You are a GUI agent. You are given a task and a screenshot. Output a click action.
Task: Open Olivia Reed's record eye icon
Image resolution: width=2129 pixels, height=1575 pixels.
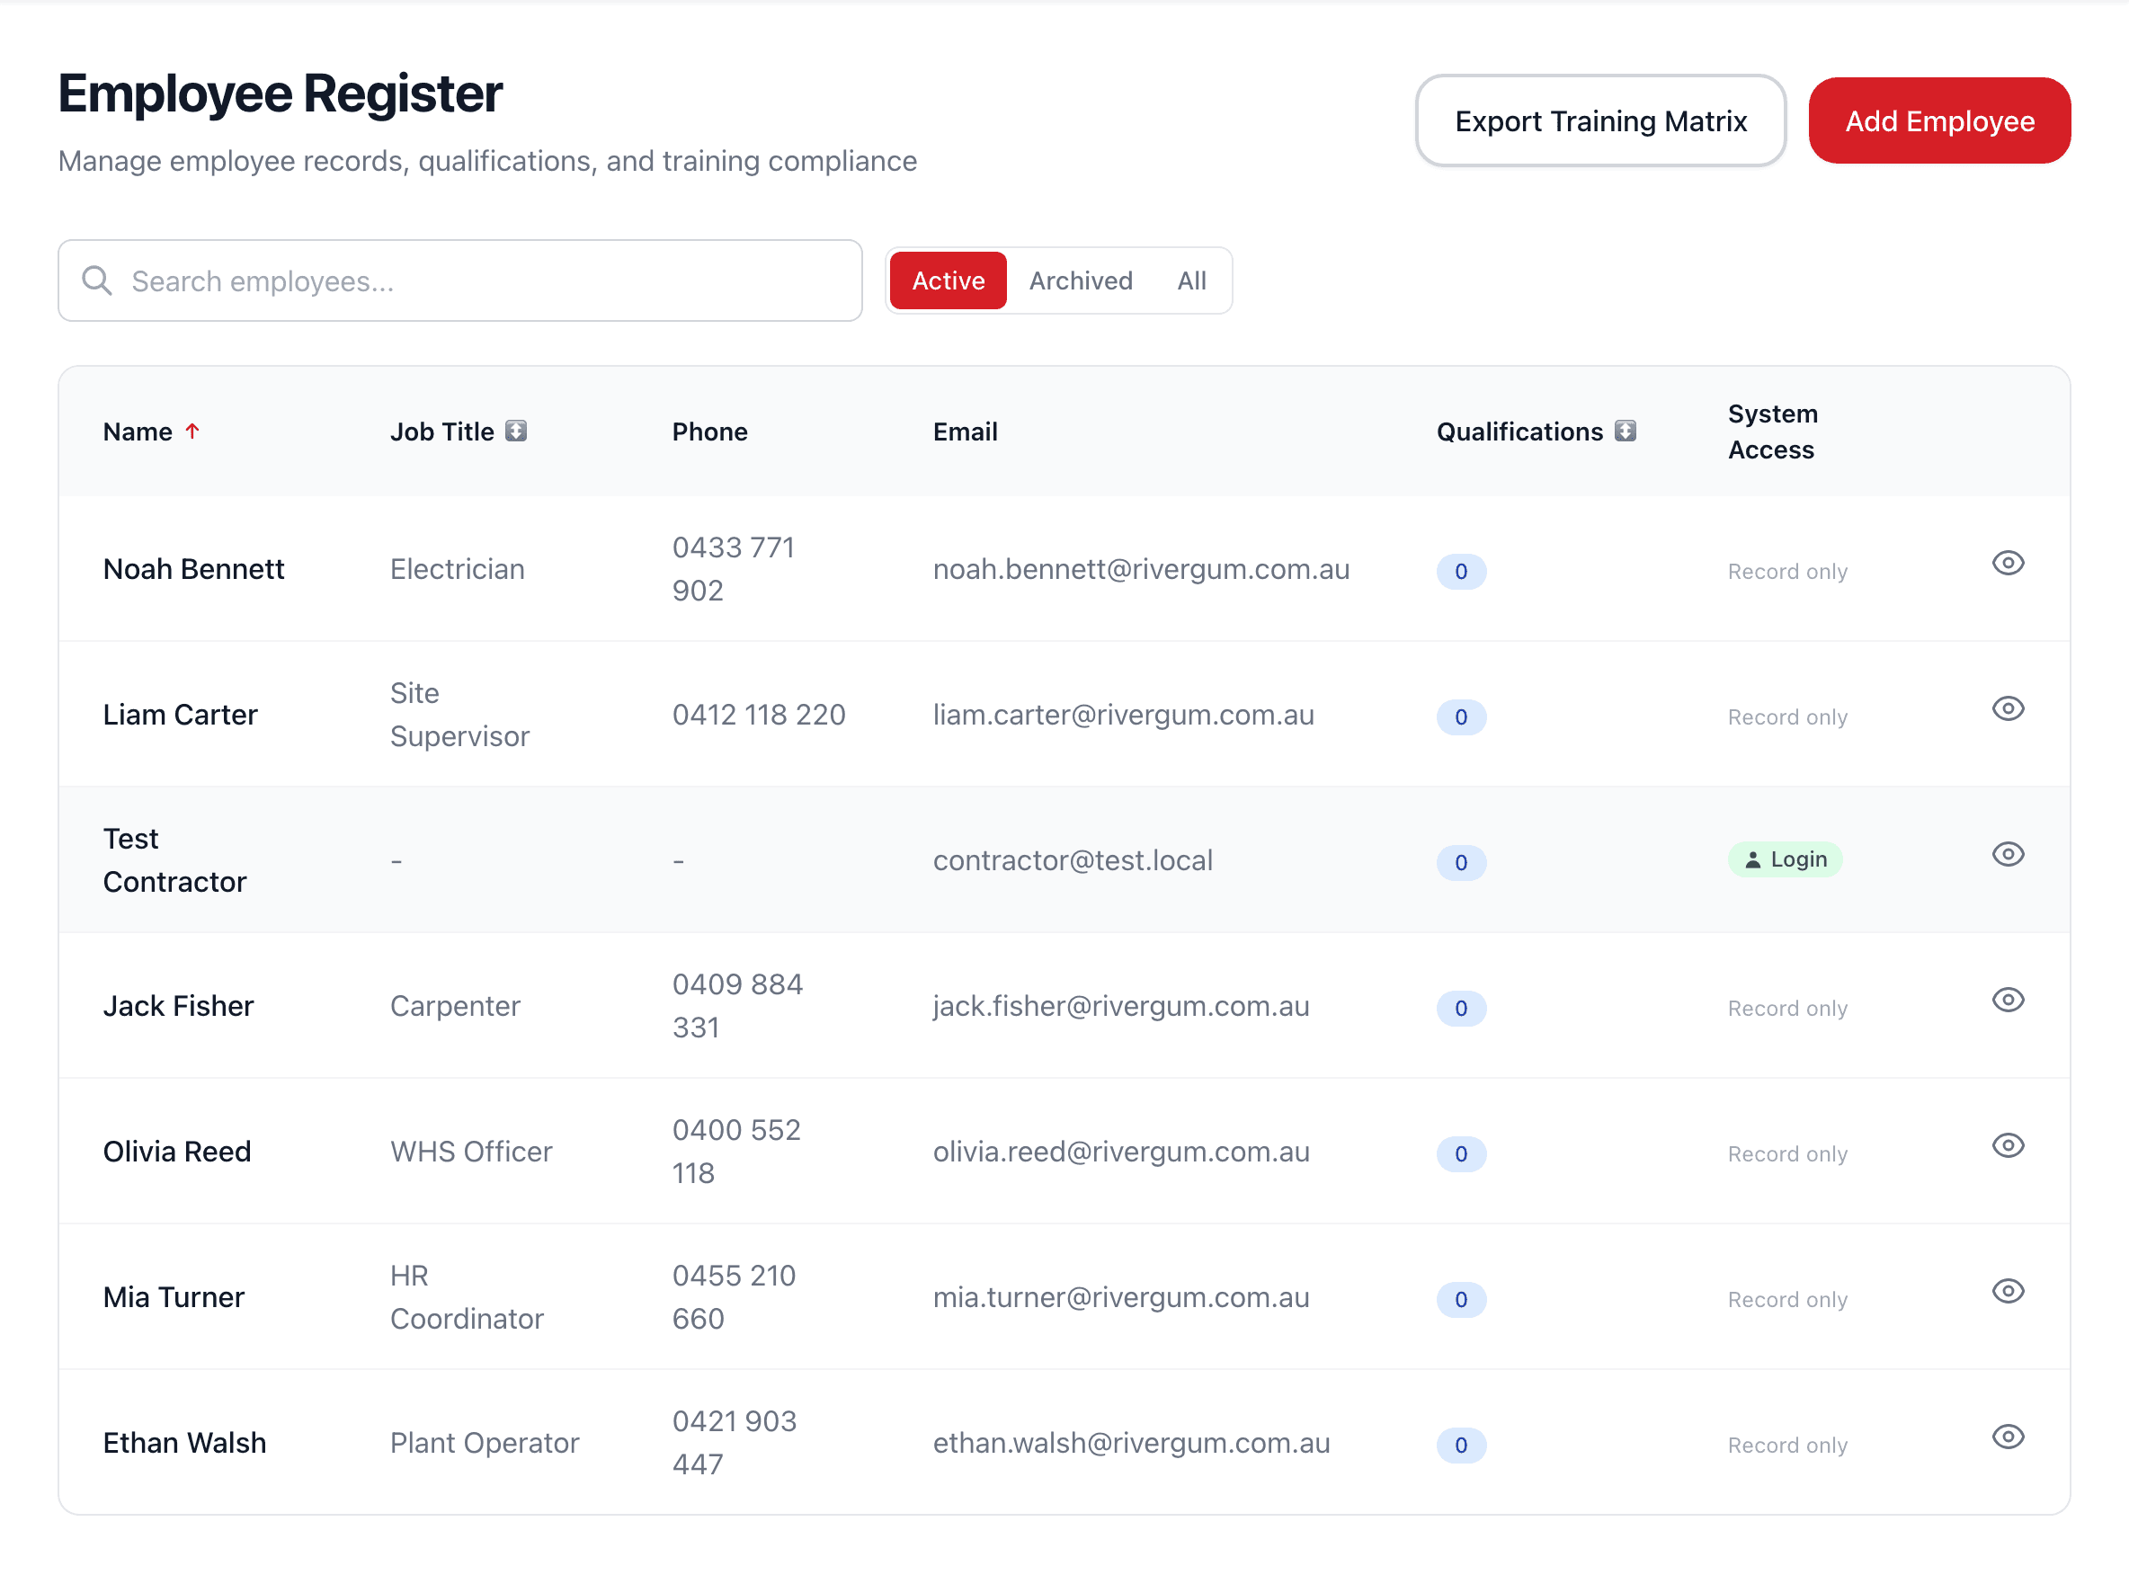pos(2007,1147)
